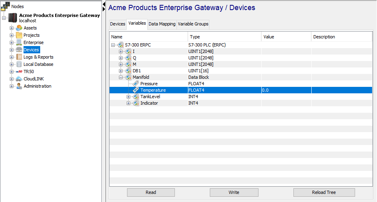Expand the Indicator variable

128,103
